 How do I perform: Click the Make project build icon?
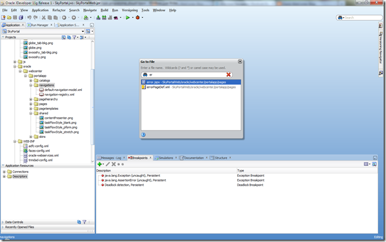click(99, 18)
